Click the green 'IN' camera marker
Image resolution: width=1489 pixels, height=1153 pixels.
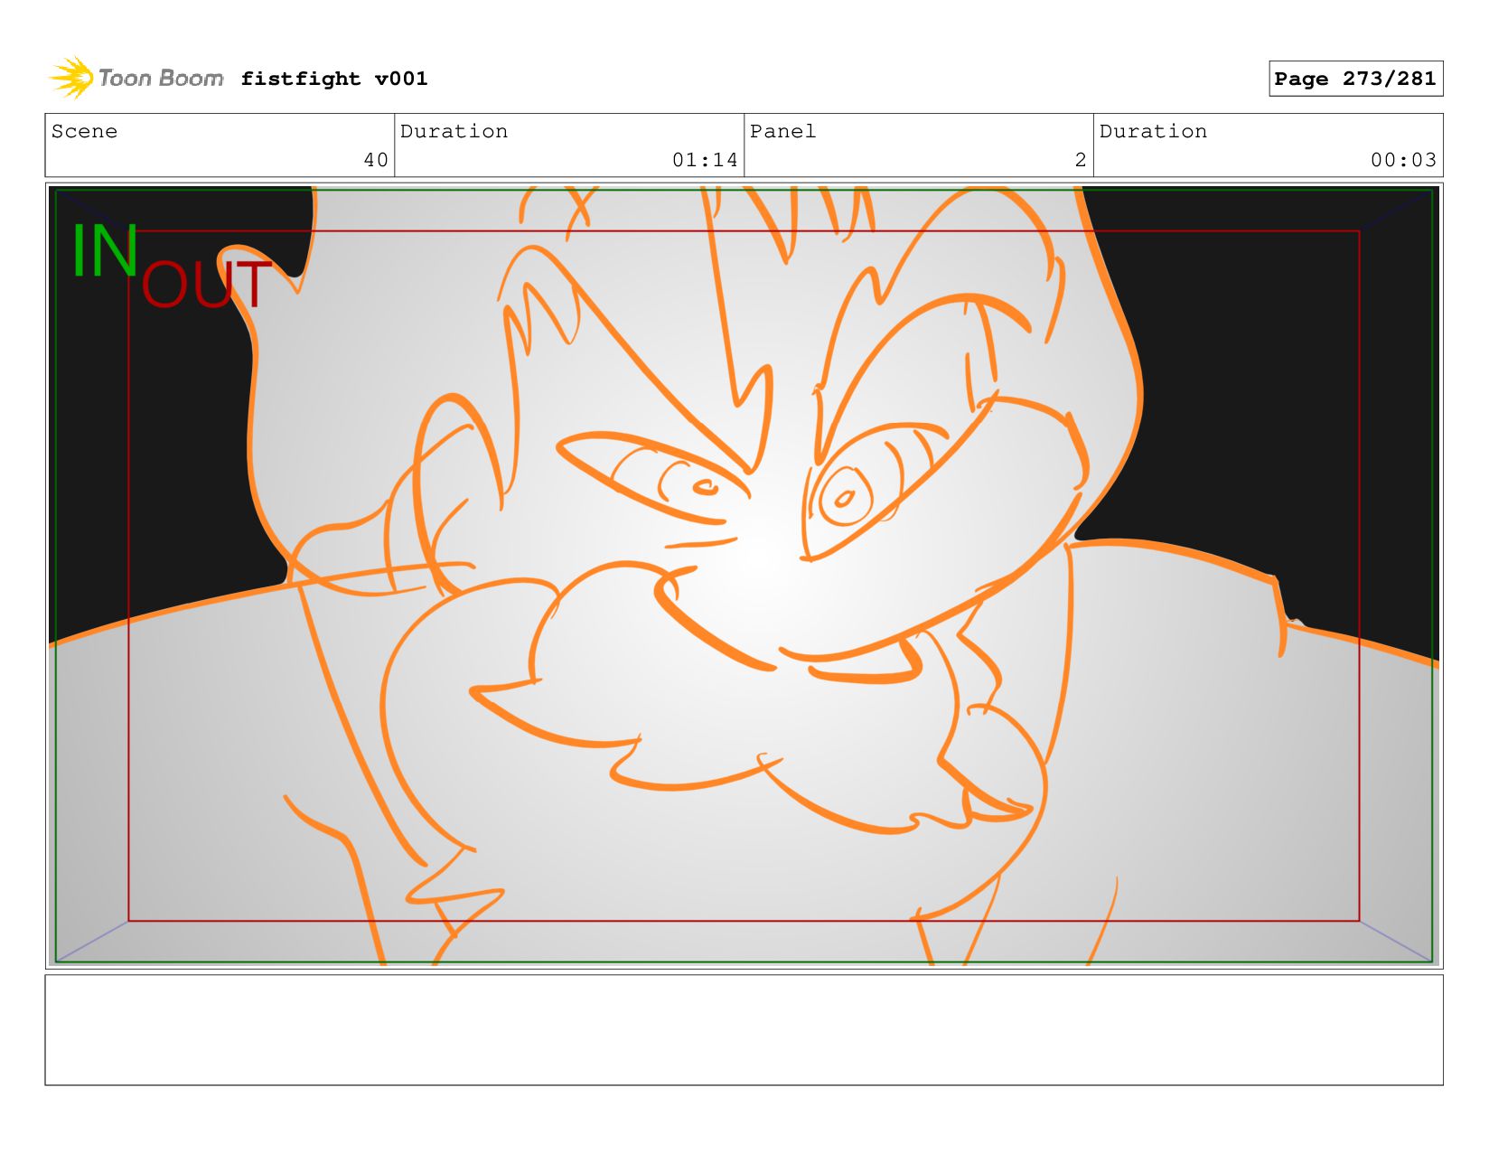coord(105,250)
